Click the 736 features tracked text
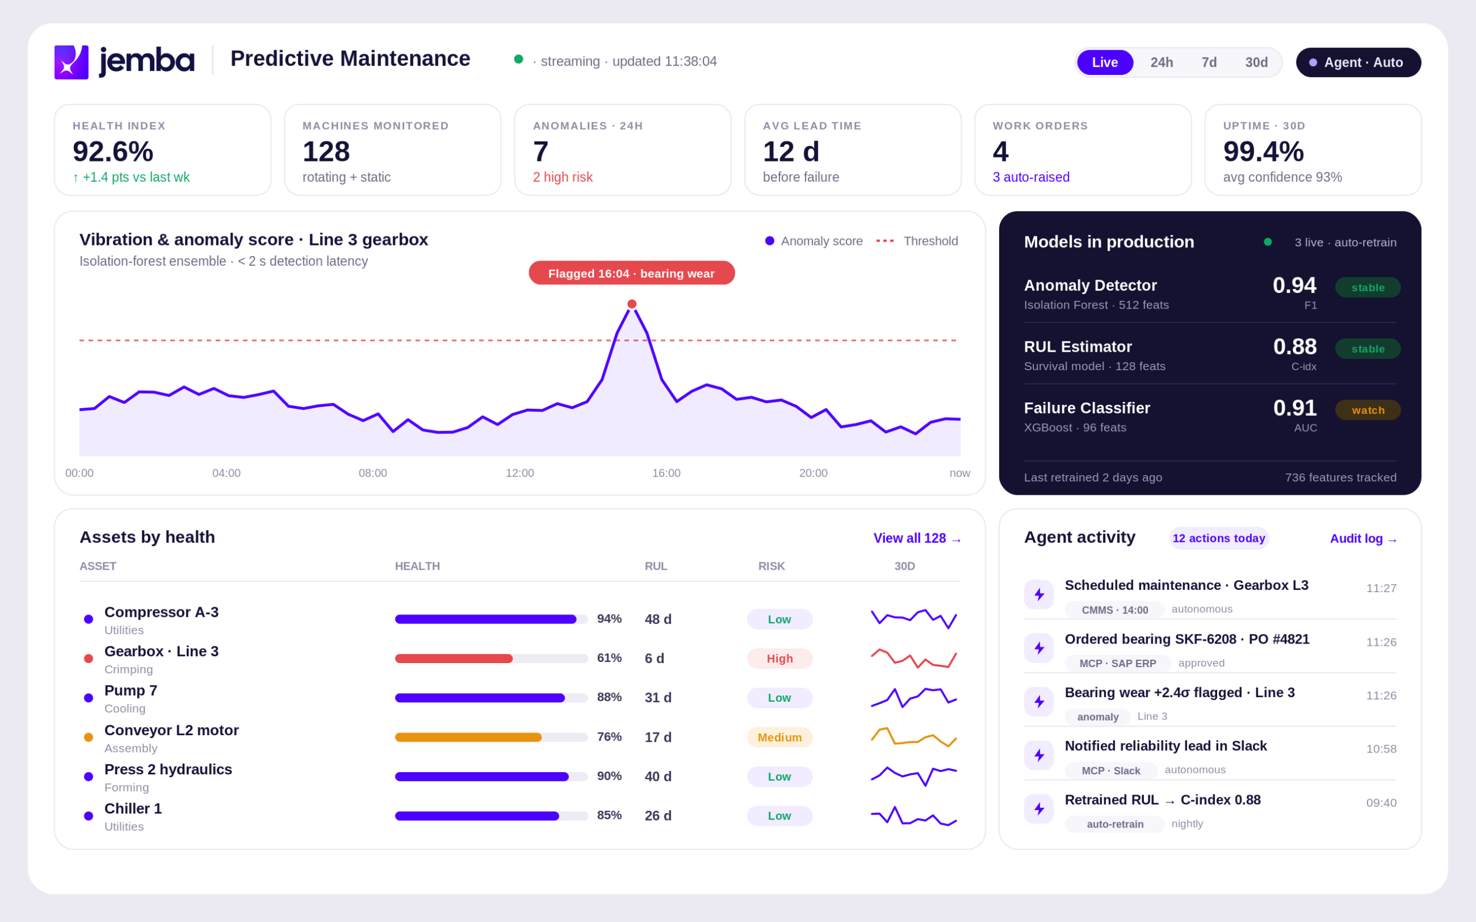This screenshot has height=922, width=1476. 1341,477
